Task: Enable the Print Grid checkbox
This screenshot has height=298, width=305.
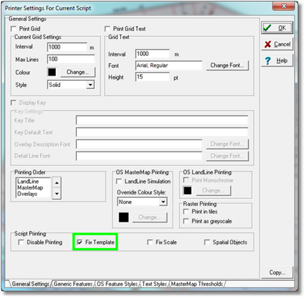Action: point(13,29)
